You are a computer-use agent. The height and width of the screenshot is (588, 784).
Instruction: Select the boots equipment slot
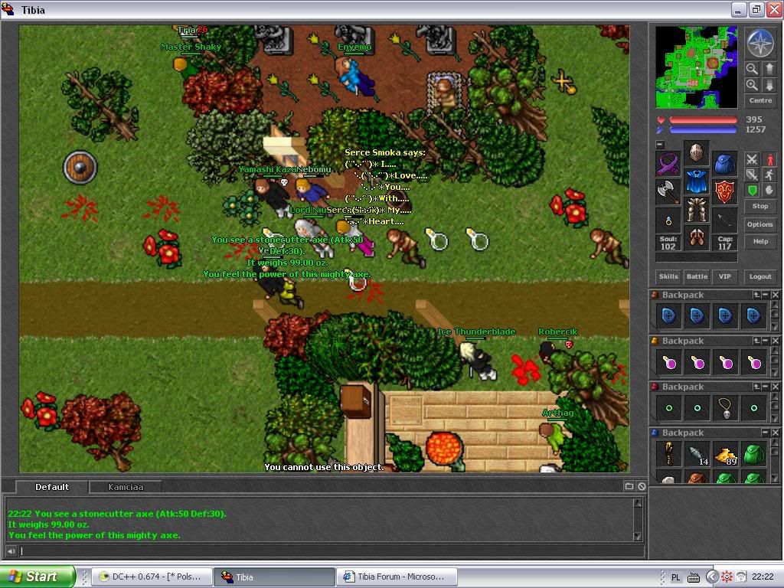coord(696,237)
